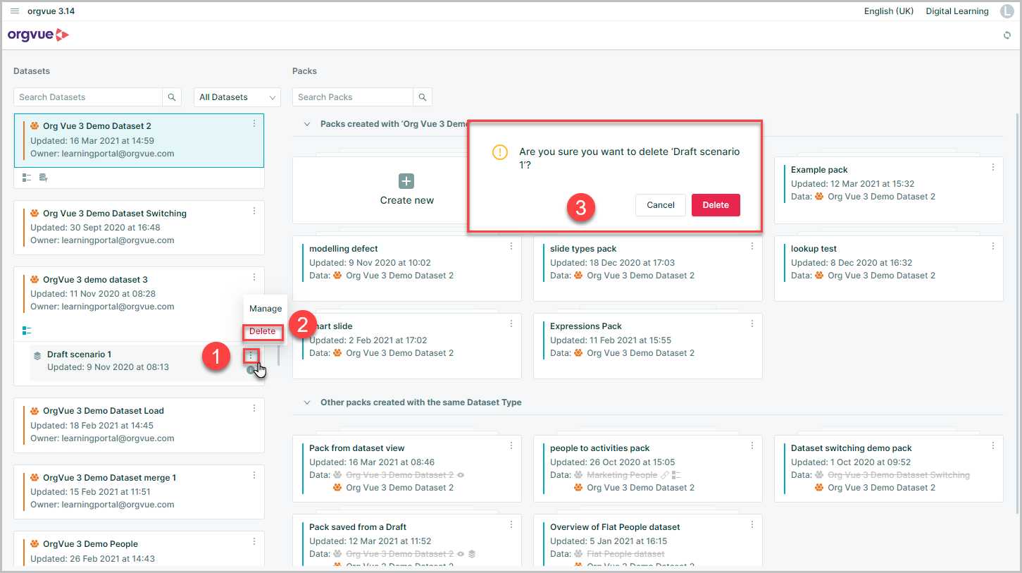The image size is (1022, 573).
Task: Open the All Datasets filter dropdown
Action: (237, 97)
